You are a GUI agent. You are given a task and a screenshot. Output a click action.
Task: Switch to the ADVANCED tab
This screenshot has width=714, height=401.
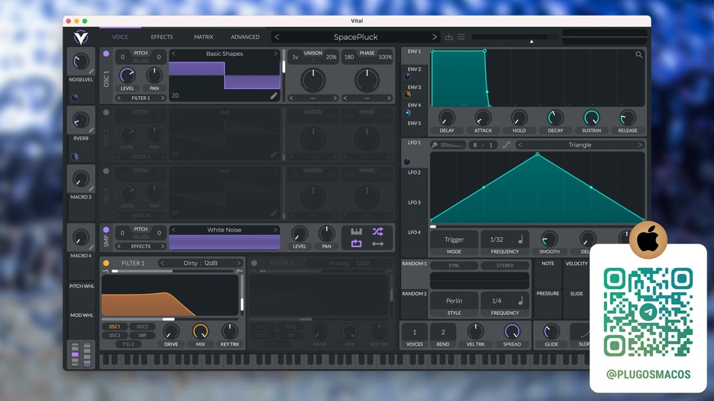[x=245, y=37]
